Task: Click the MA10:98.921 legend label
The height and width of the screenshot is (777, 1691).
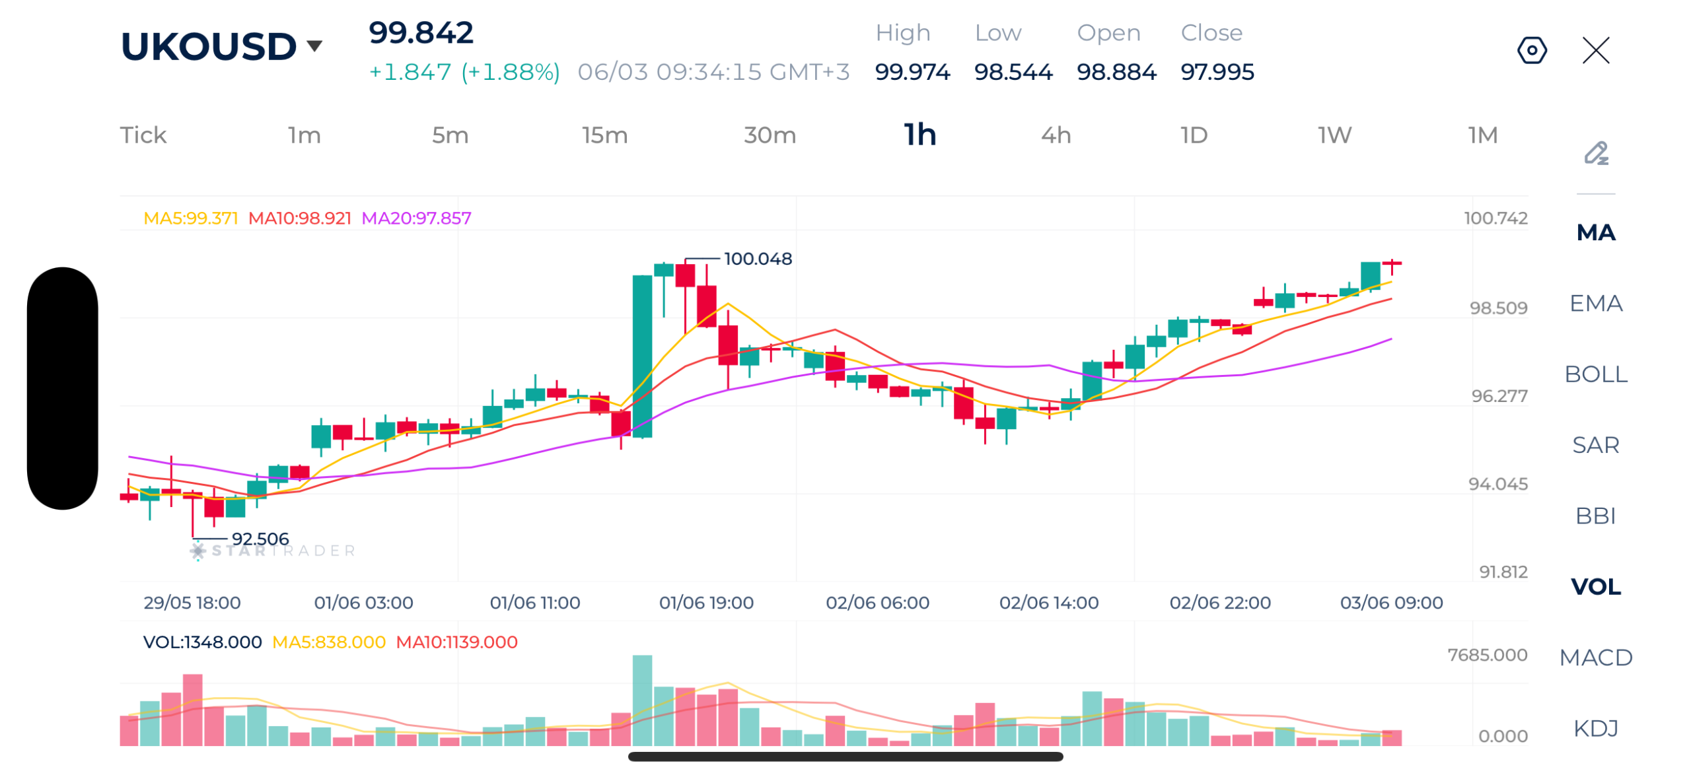Action: tap(299, 218)
